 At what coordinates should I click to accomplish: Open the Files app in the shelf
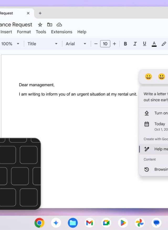pyautogui.click(x=73, y=223)
